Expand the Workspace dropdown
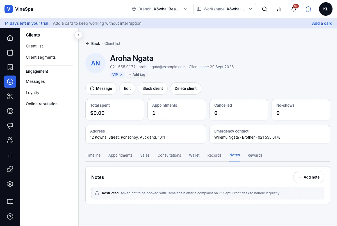The image size is (337, 226). pos(225,9)
